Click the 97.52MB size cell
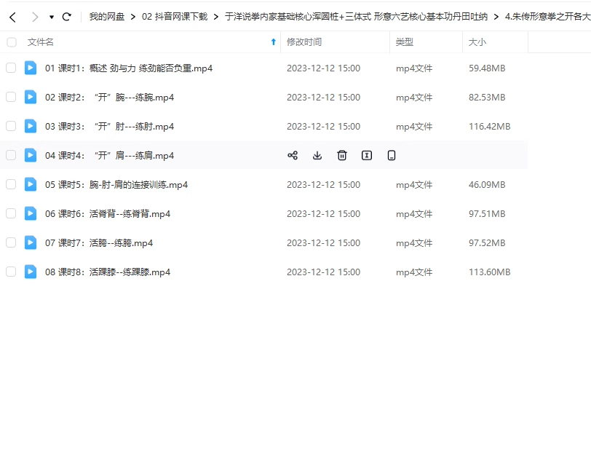591x474 pixels. [x=487, y=243]
